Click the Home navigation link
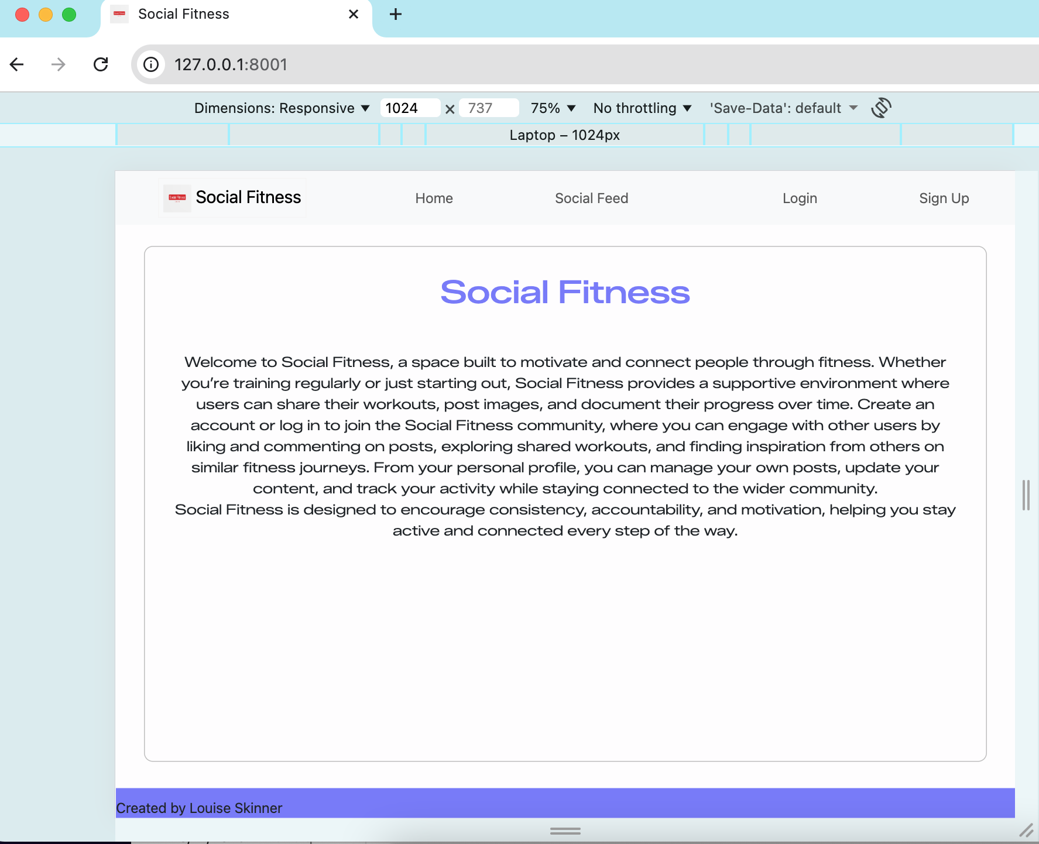This screenshot has height=844, width=1039. pos(434,198)
